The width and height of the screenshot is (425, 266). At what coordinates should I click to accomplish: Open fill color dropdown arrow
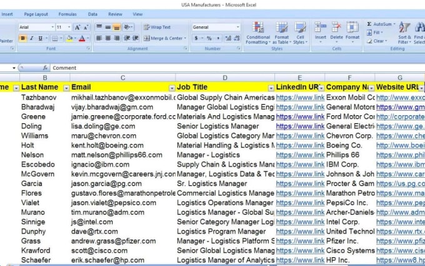[x=75, y=38]
